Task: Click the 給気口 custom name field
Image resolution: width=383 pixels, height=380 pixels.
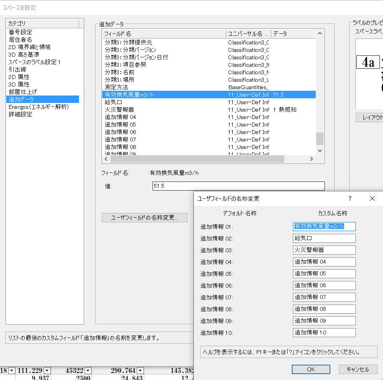Action: coord(324,238)
